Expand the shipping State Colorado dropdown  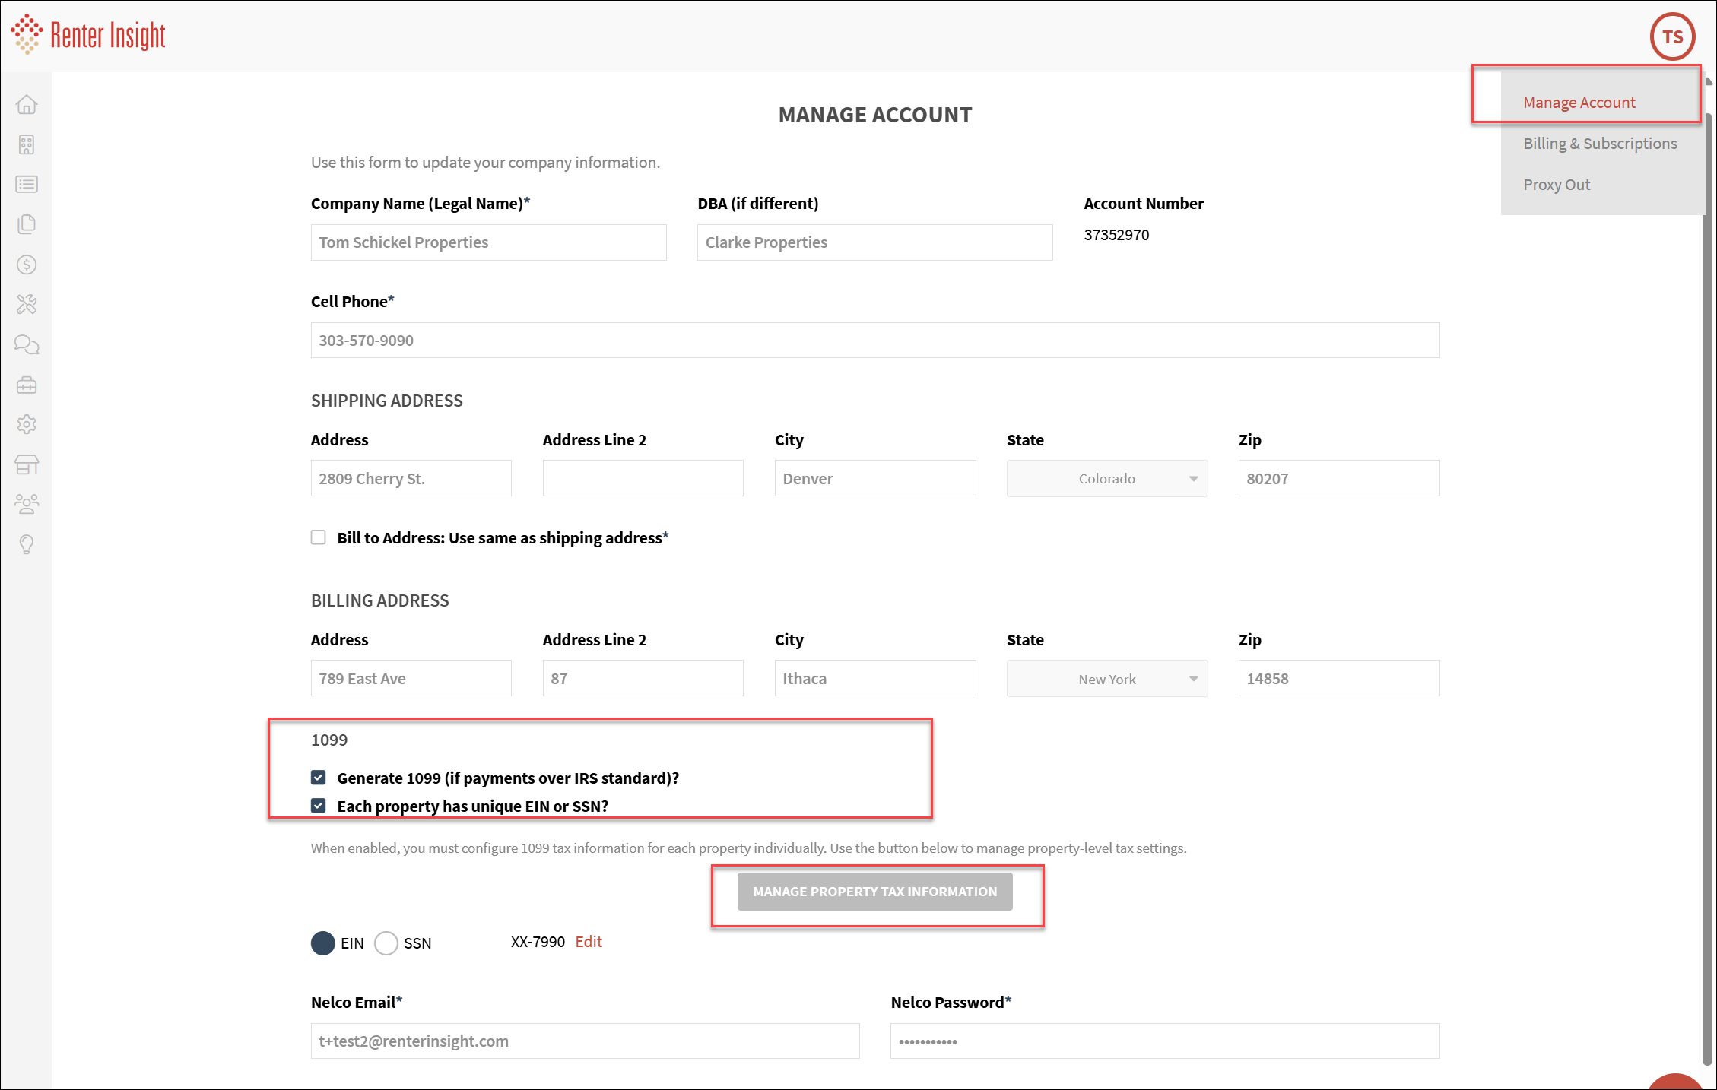(1106, 479)
